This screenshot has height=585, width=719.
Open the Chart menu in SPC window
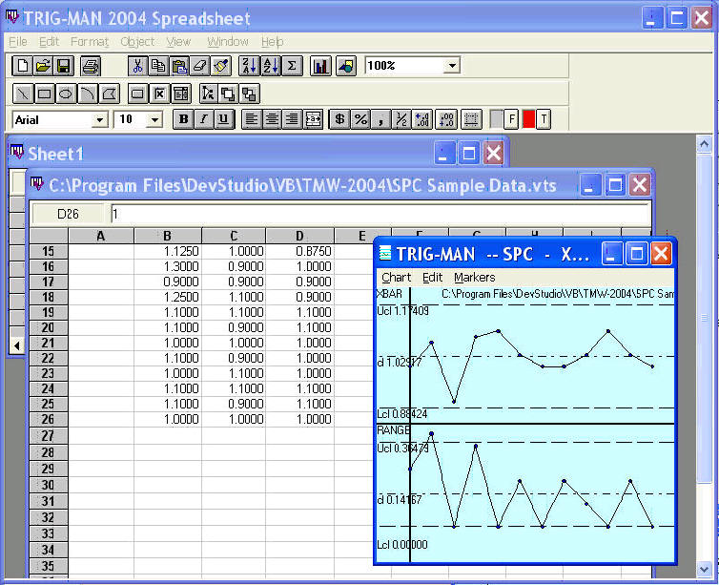pyautogui.click(x=396, y=278)
